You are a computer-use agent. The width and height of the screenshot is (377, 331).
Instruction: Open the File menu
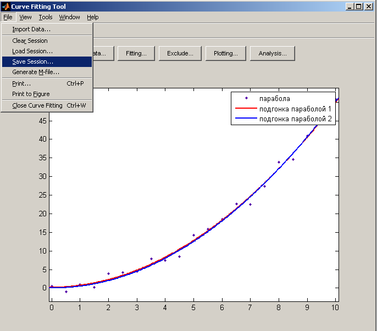tap(8, 17)
